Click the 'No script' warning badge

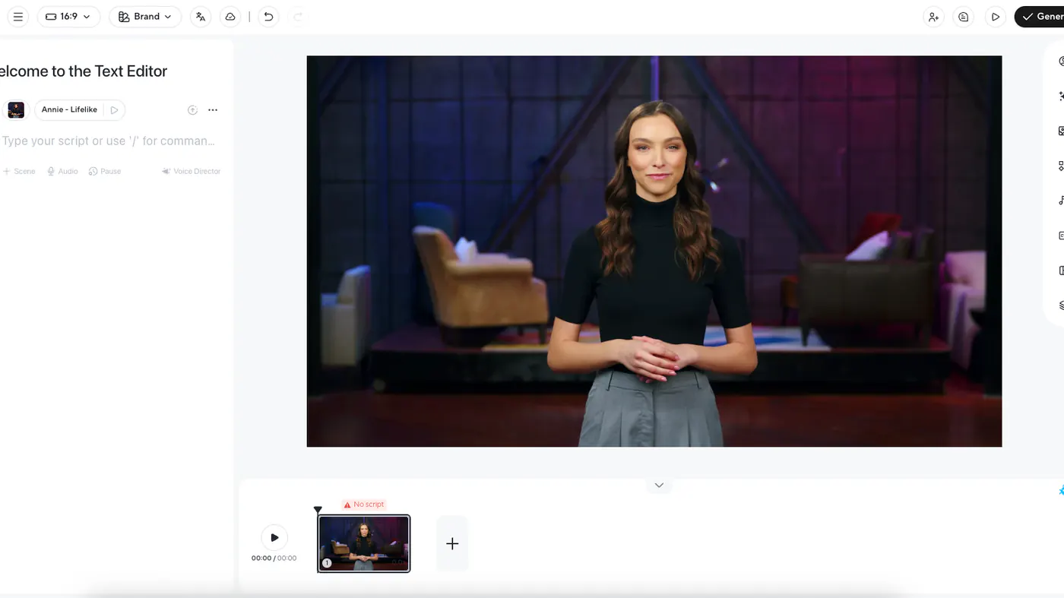click(x=364, y=505)
